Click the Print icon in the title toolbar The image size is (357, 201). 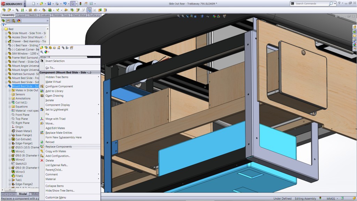[x=57, y=3]
